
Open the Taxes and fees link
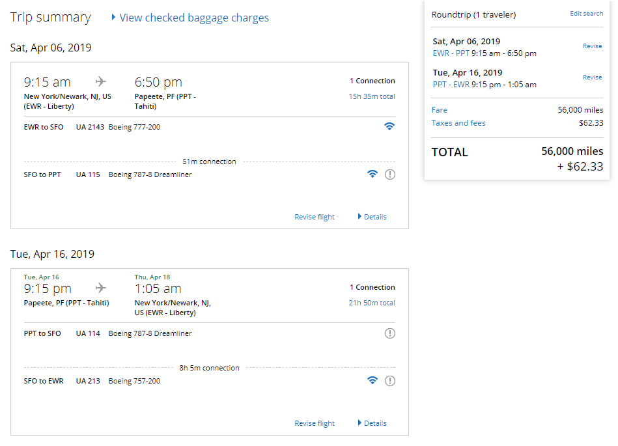tap(458, 123)
